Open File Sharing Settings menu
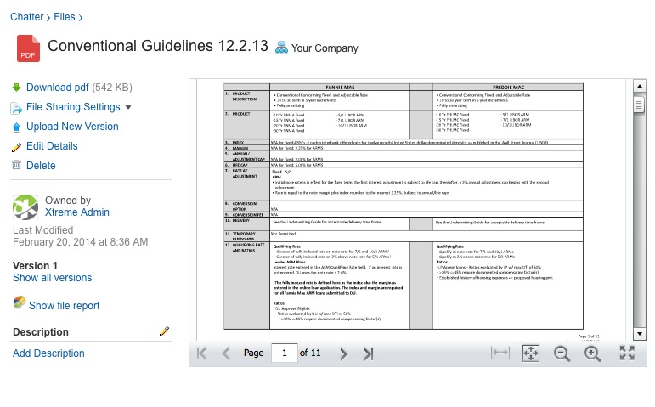 (x=73, y=107)
